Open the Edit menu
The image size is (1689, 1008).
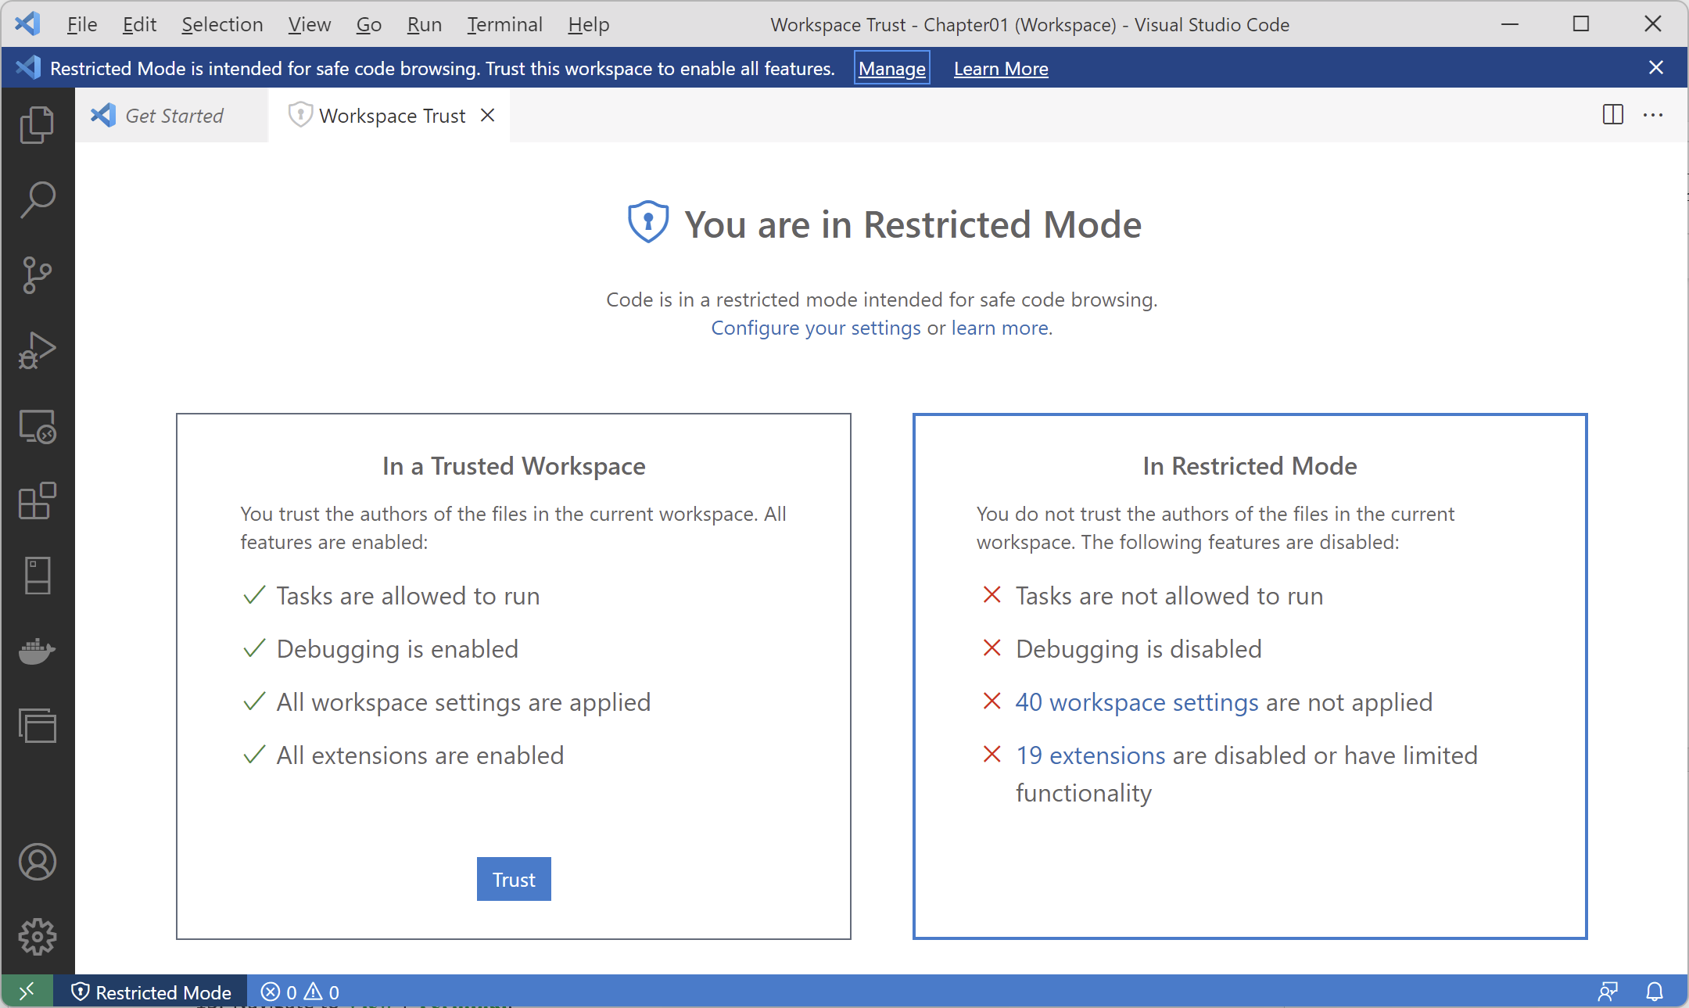pos(139,24)
